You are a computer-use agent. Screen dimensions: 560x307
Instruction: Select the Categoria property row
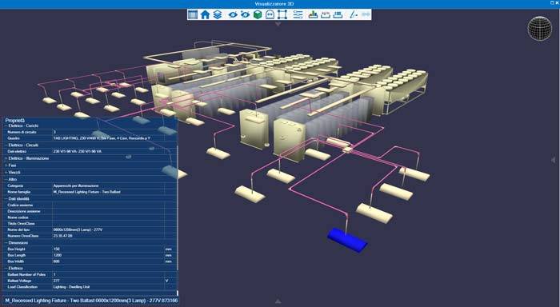90,186
